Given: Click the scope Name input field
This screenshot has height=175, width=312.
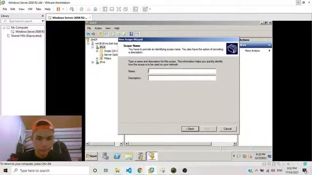Looking at the screenshot, I should [x=182, y=71].
